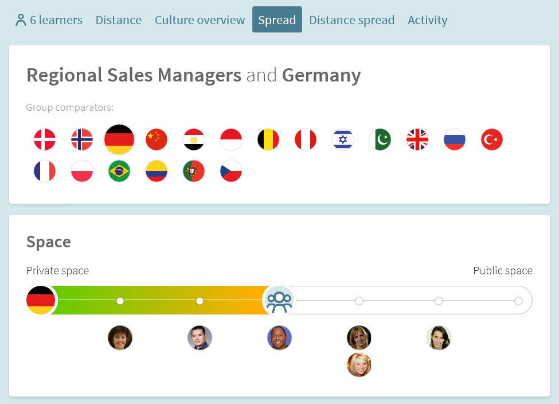
Task: Select the Denmark flag comparator
Action: [45, 139]
